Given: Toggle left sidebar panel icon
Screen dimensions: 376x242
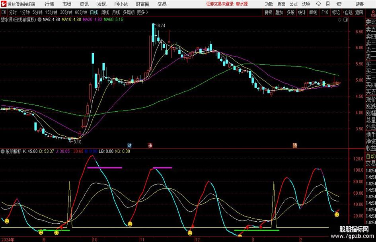Looking at the screenshot, I should tap(3, 12).
